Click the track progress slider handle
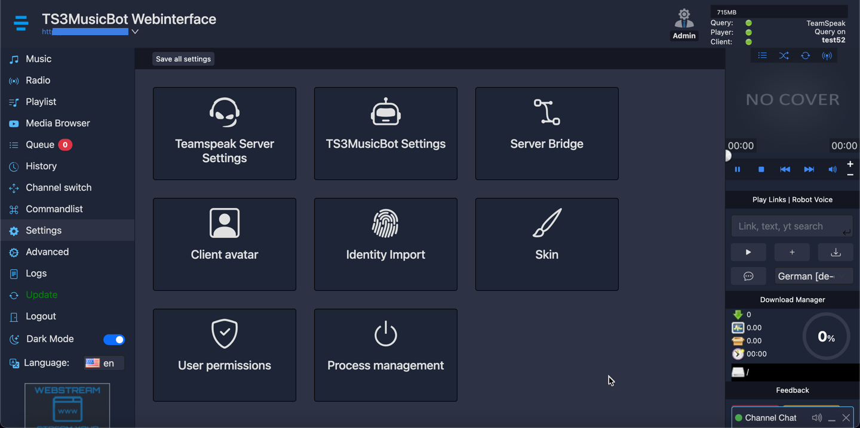Screen dimensions: 860x428 coord(728,156)
